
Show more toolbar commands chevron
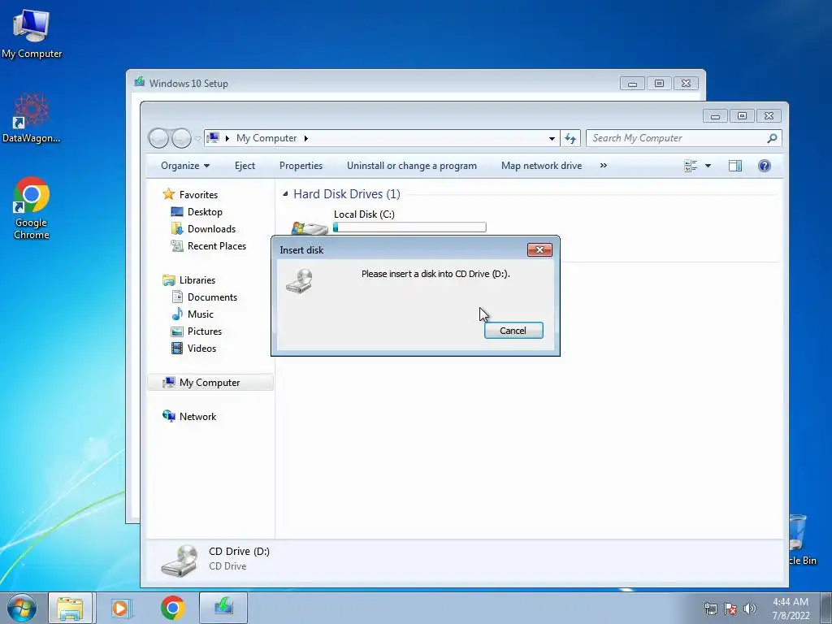point(604,166)
